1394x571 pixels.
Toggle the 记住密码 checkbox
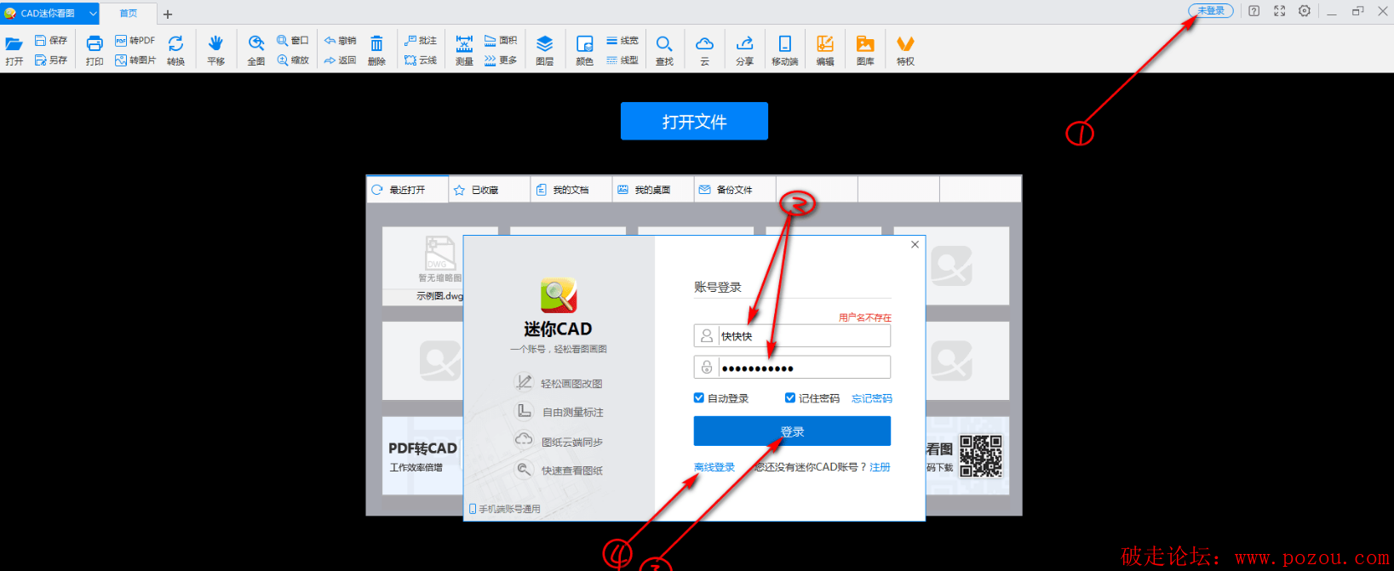click(x=790, y=398)
